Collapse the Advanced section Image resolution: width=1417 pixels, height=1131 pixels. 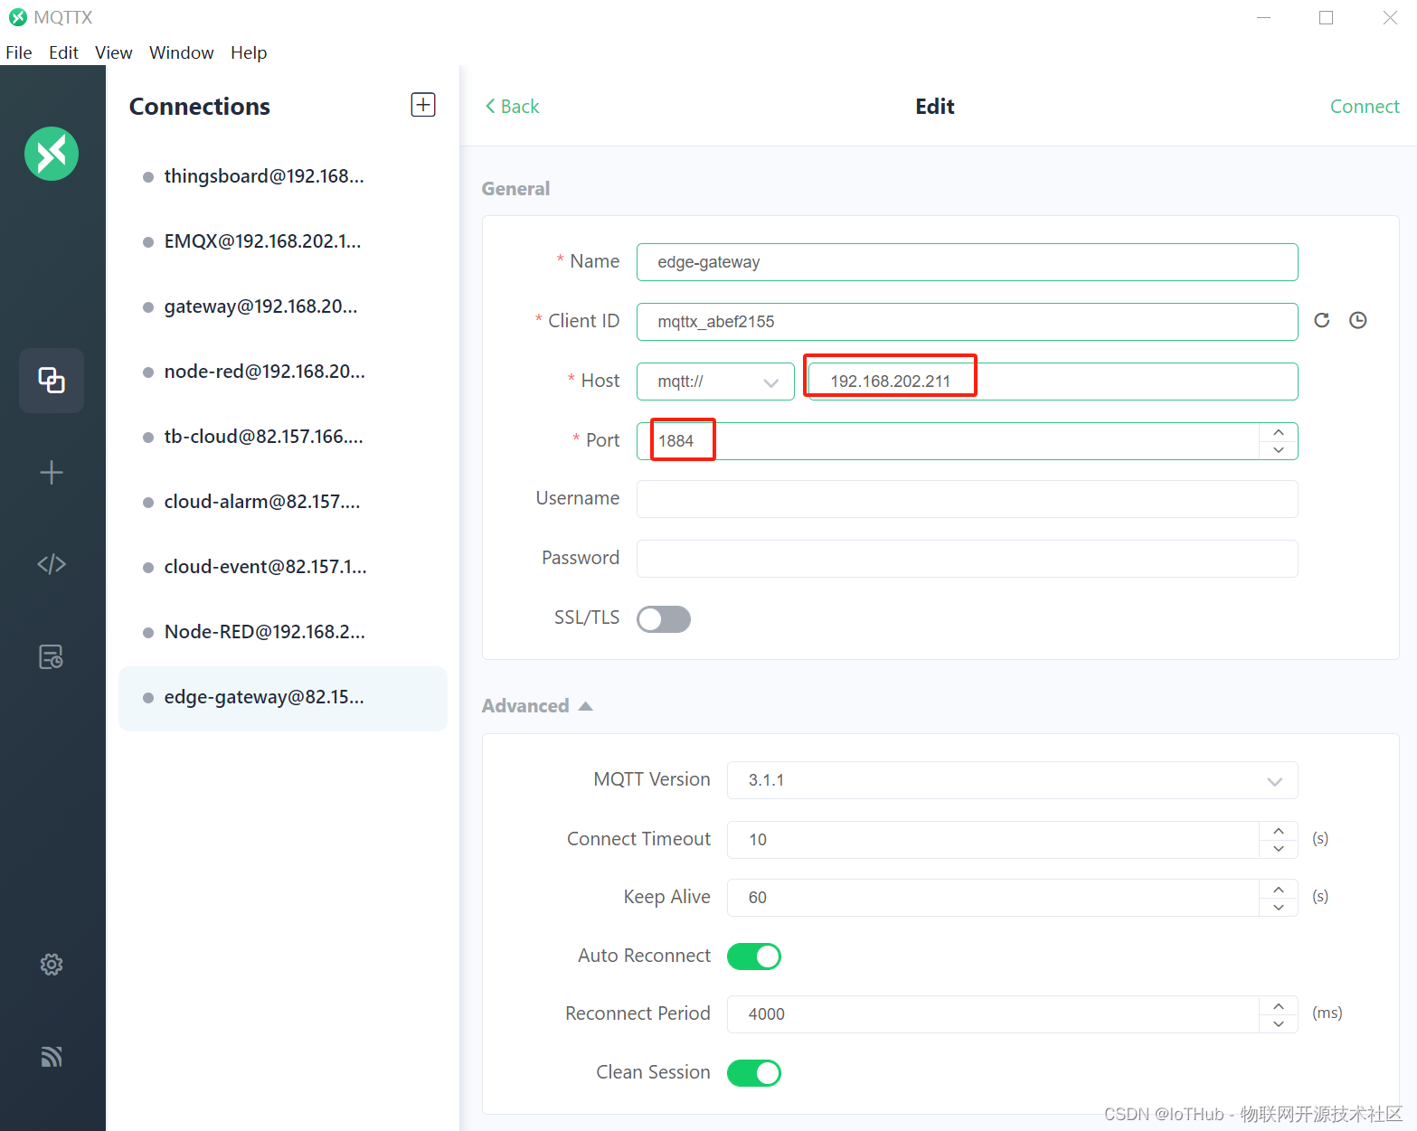[x=537, y=706]
